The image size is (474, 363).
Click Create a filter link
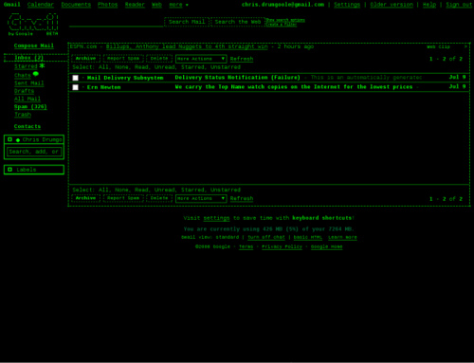click(282, 25)
